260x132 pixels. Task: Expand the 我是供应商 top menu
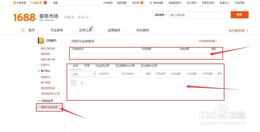209,3
